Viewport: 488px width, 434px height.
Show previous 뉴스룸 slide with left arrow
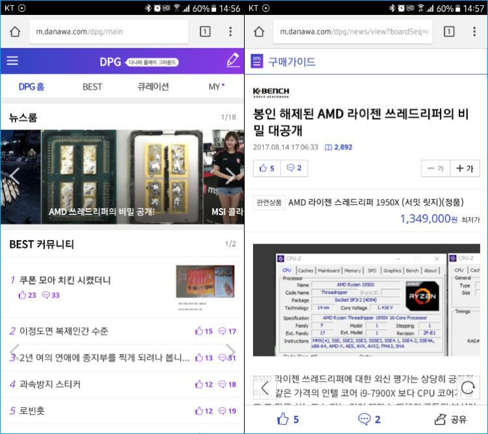pos(14,176)
